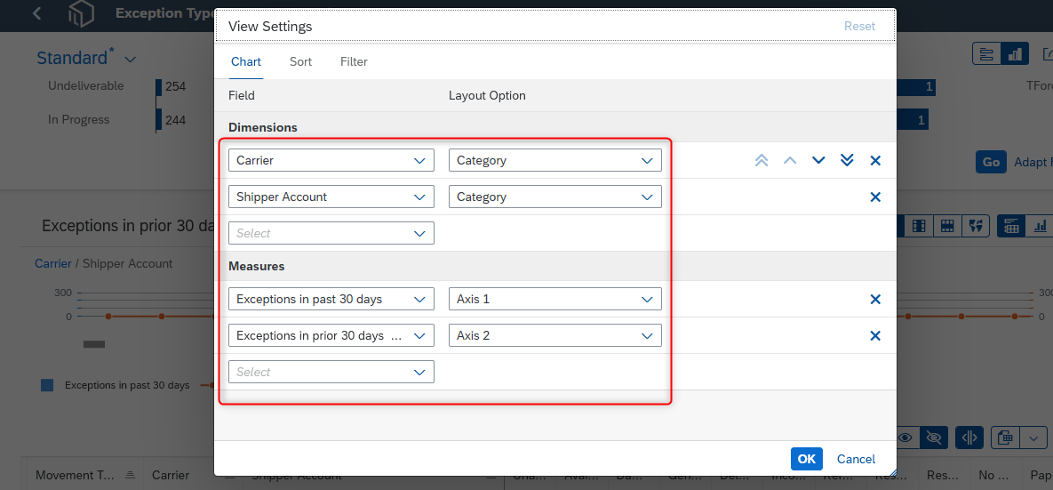The image size is (1053, 490).
Task: Move Carrier dimension down one position
Action: tap(818, 161)
